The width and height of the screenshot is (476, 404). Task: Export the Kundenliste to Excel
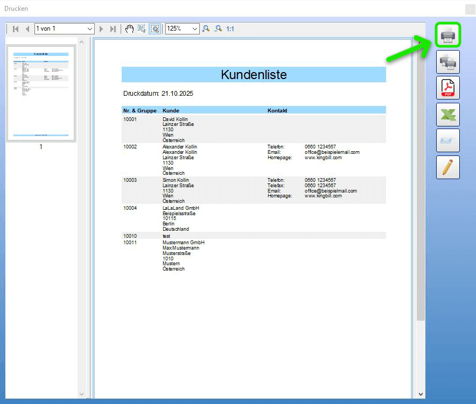(447, 114)
